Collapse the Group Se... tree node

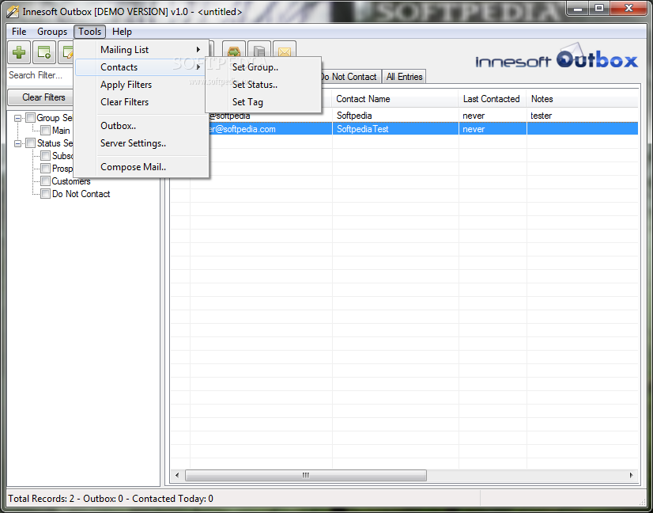tap(18, 118)
